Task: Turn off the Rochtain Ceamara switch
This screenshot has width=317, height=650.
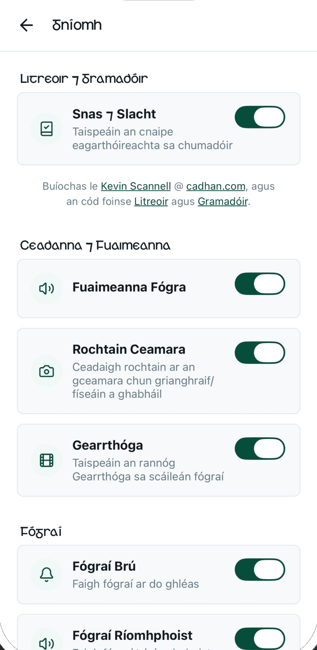Action: (260, 353)
